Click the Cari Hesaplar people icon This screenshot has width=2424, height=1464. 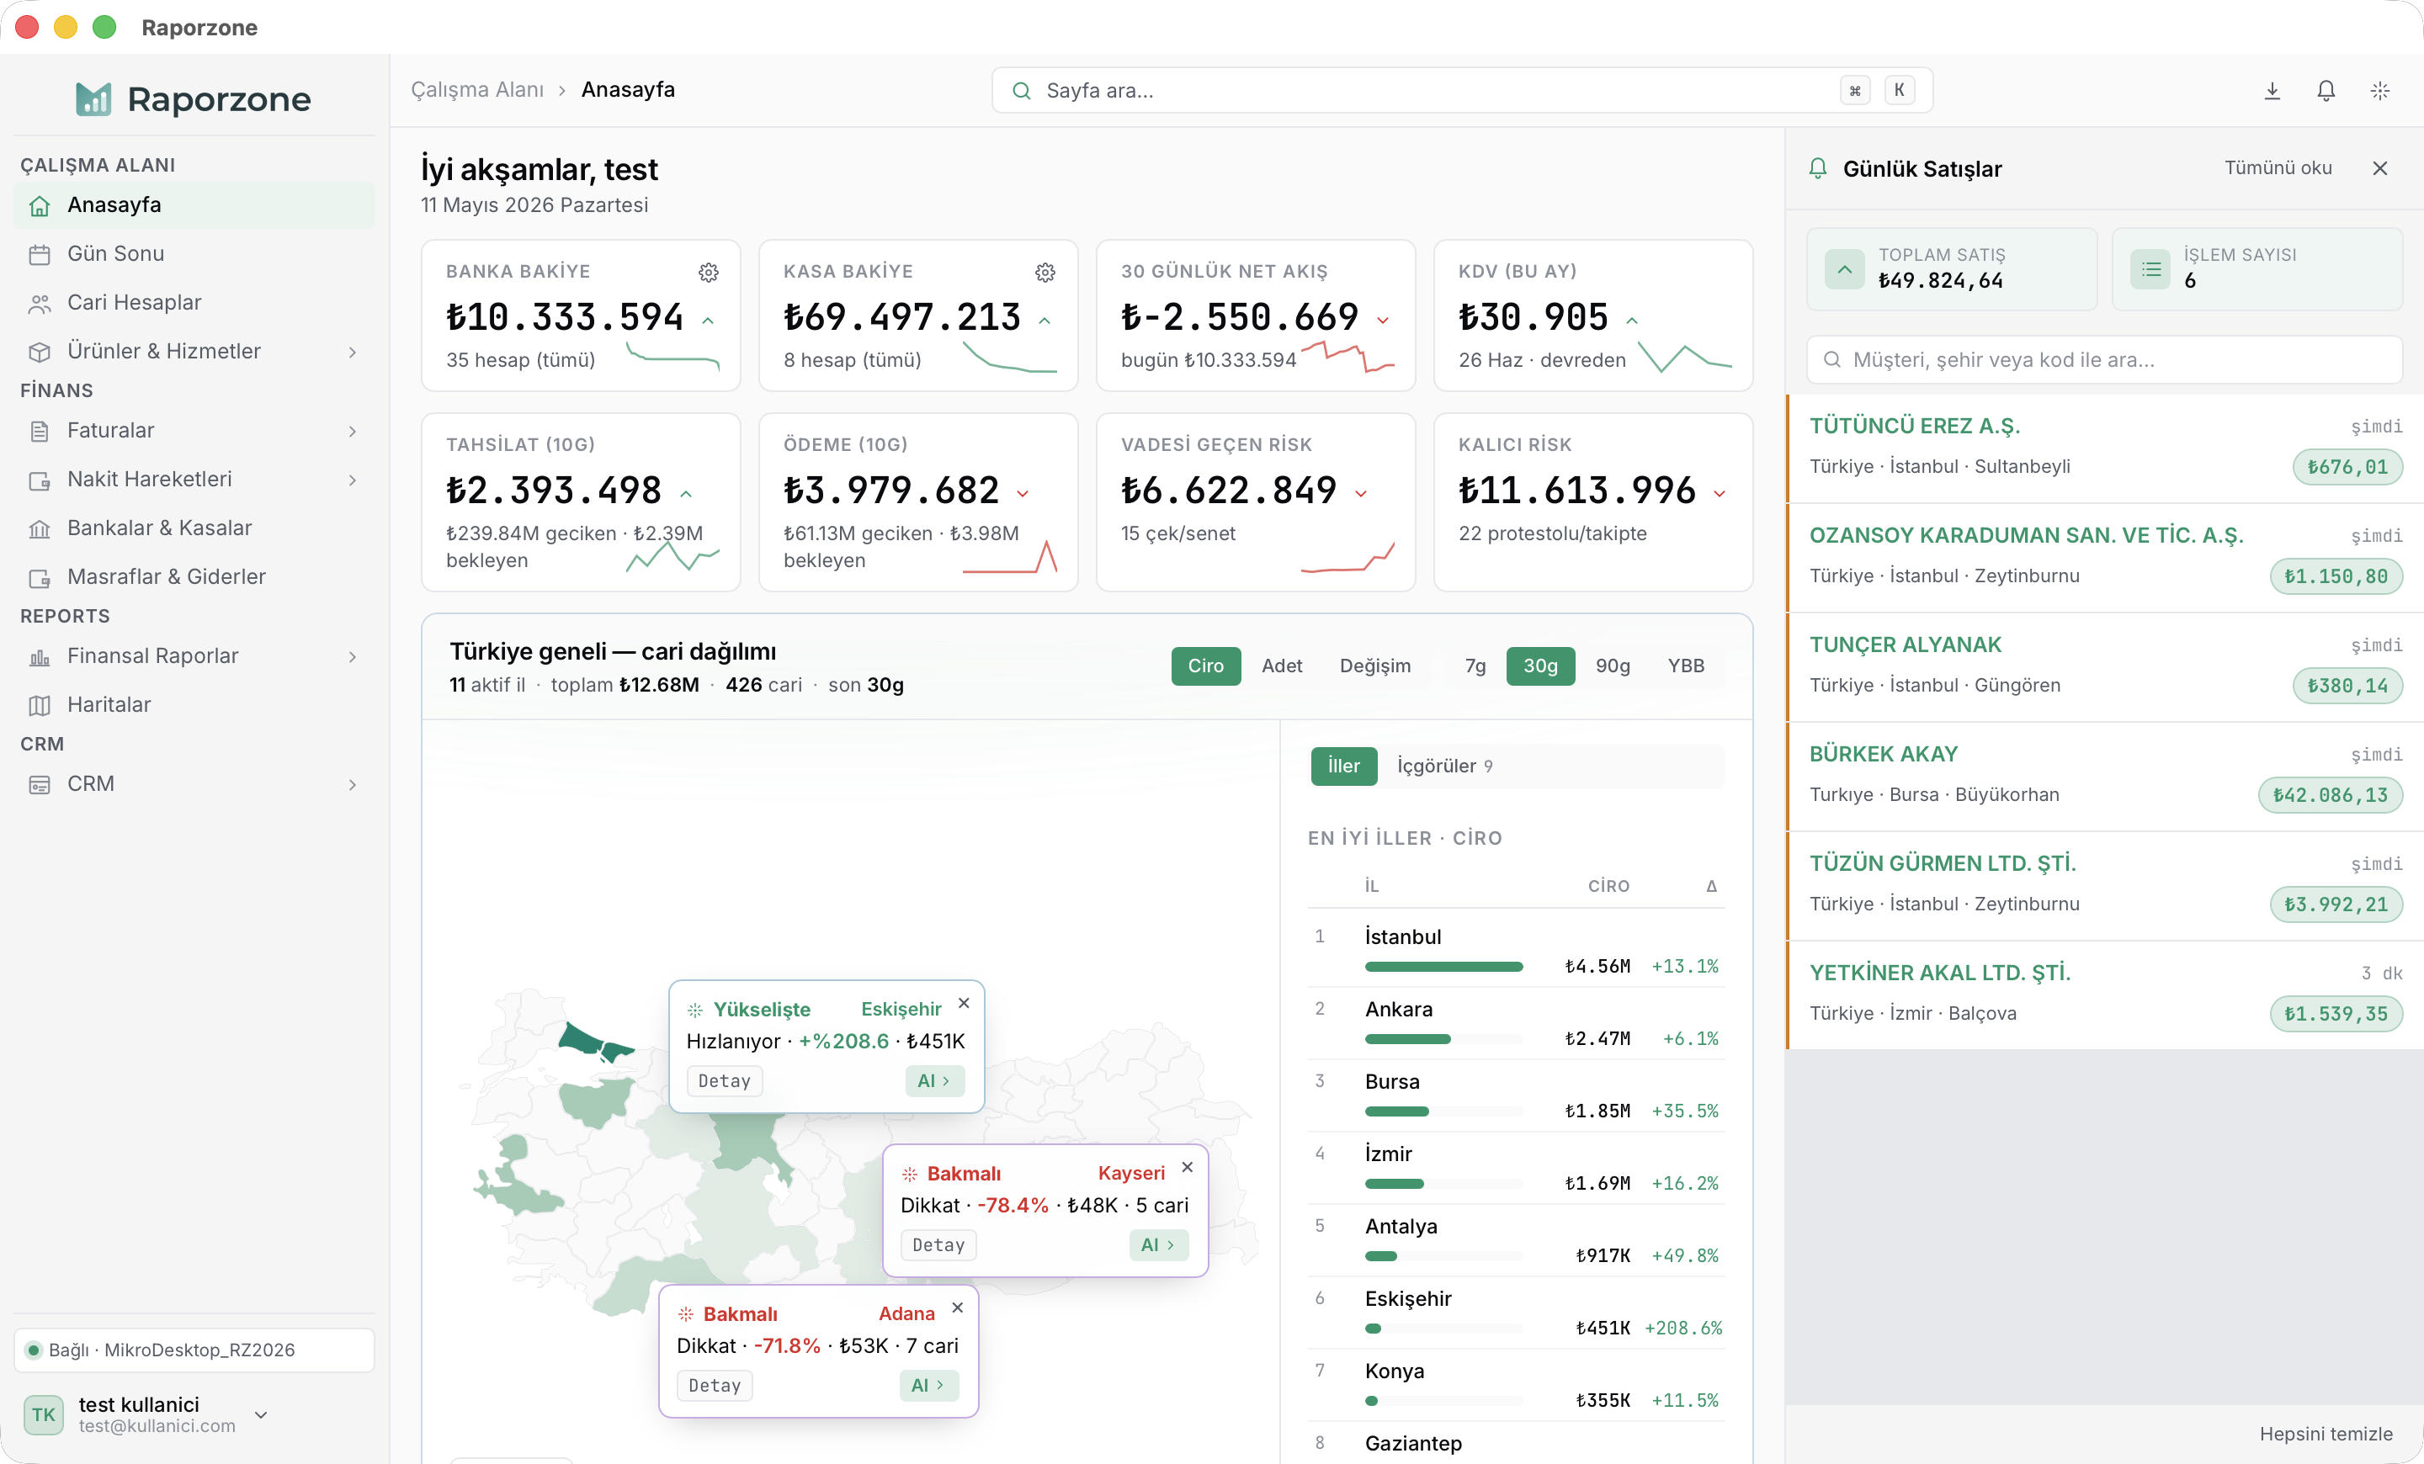[x=40, y=304]
